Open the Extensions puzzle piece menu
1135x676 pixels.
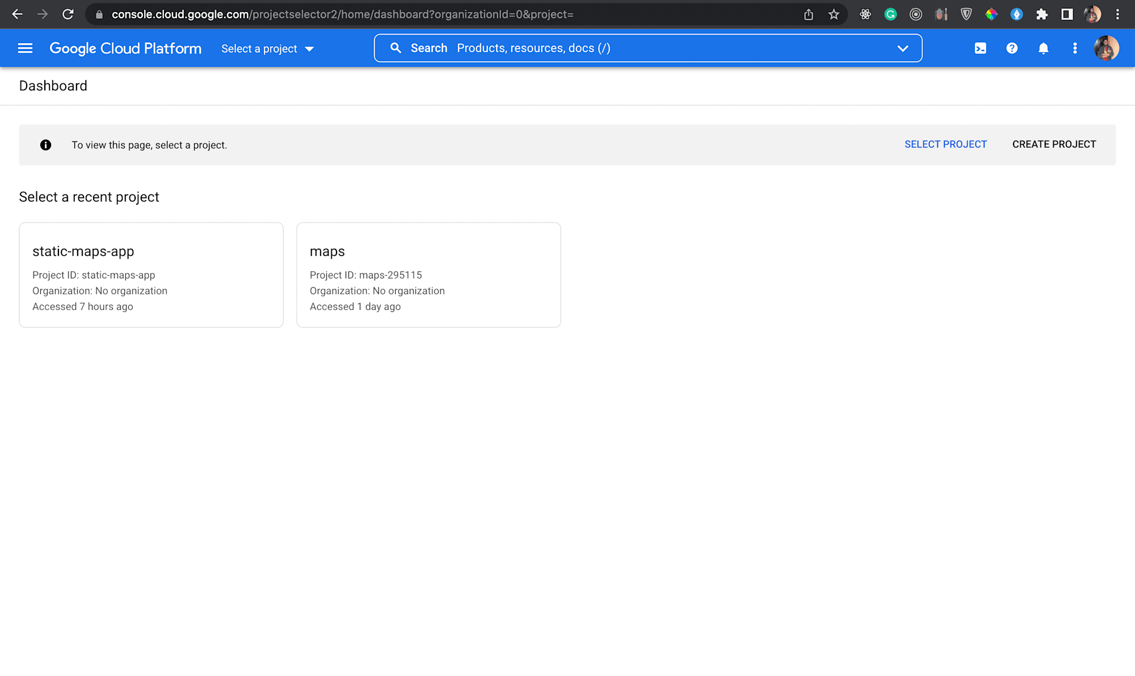tap(1042, 15)
